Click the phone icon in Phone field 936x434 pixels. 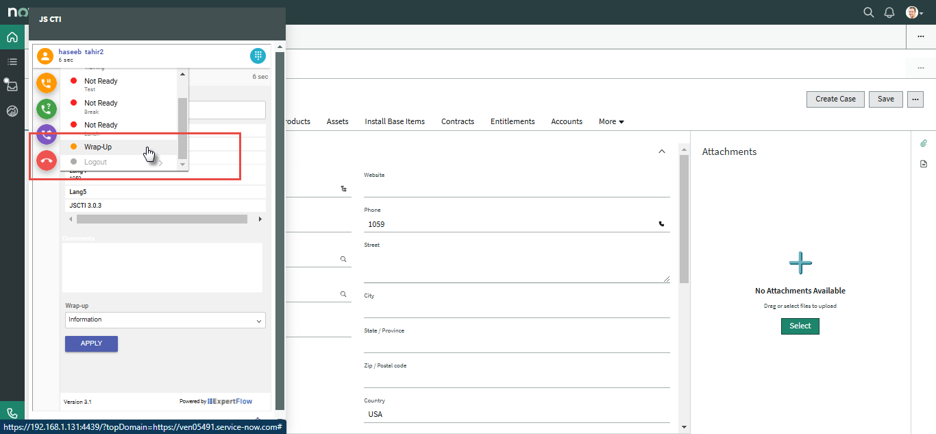click(x=661, y=224)
